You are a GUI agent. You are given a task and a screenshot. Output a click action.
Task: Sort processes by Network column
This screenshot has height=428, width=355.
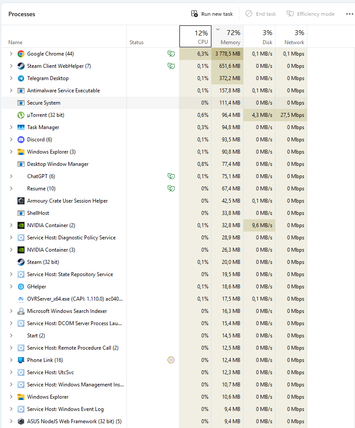click(291, 37)
